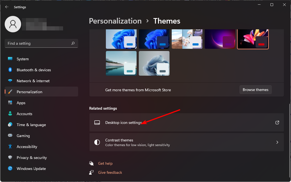This screenshot has width=291, height=182.
Task: Select the cherry blossom theme thumbnail
Action: click(x=187, y=38)
